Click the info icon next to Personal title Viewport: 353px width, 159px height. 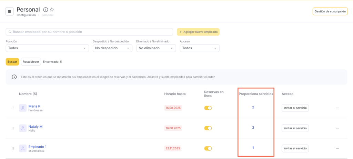coord(46,10)
